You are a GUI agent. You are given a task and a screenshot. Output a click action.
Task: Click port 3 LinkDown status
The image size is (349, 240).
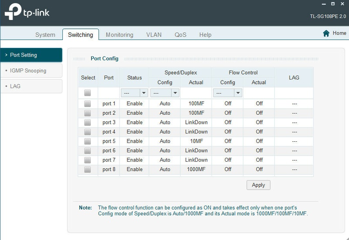(x=196, y=123)
